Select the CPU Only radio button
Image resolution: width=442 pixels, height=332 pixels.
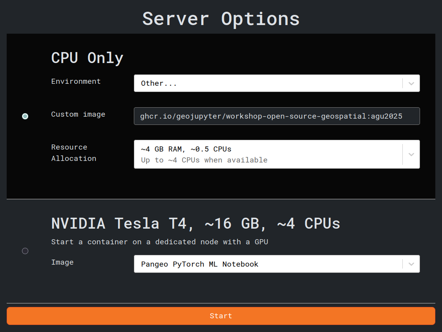click(25, 116)
